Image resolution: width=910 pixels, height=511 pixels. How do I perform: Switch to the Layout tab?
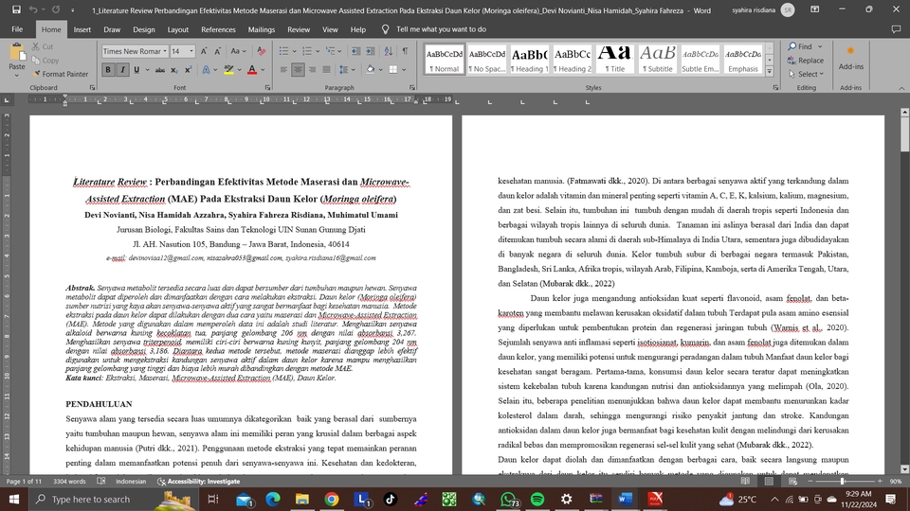click(178, 29)
